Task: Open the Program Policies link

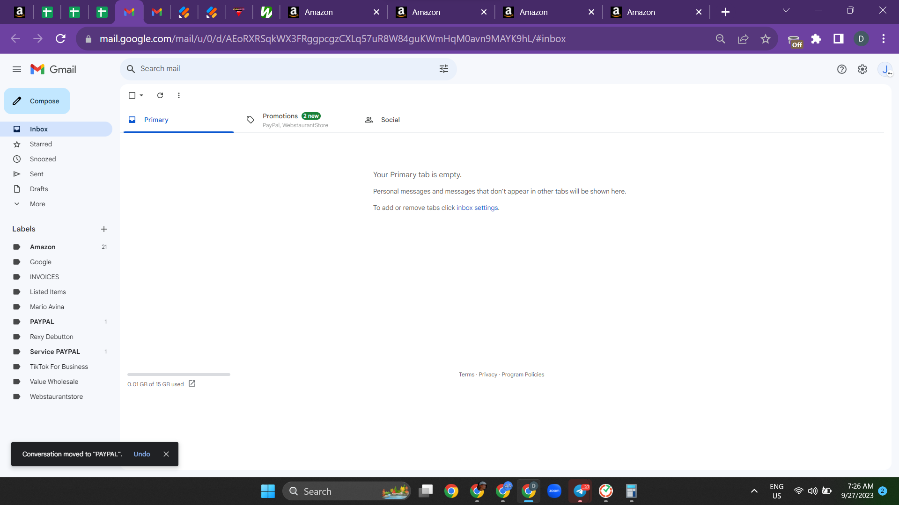Action: click(523, 375)
